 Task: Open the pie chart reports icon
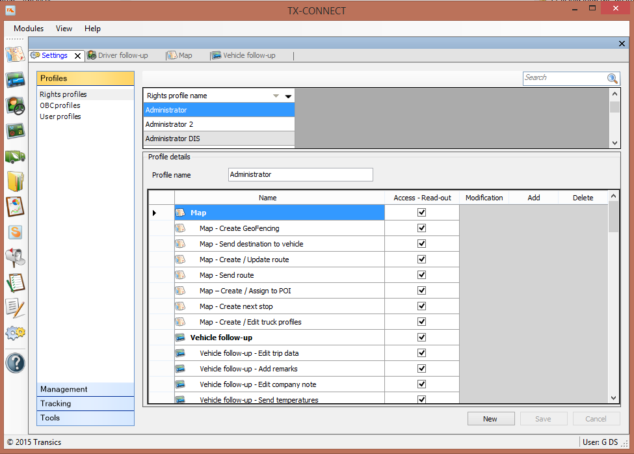click(15, 206)
